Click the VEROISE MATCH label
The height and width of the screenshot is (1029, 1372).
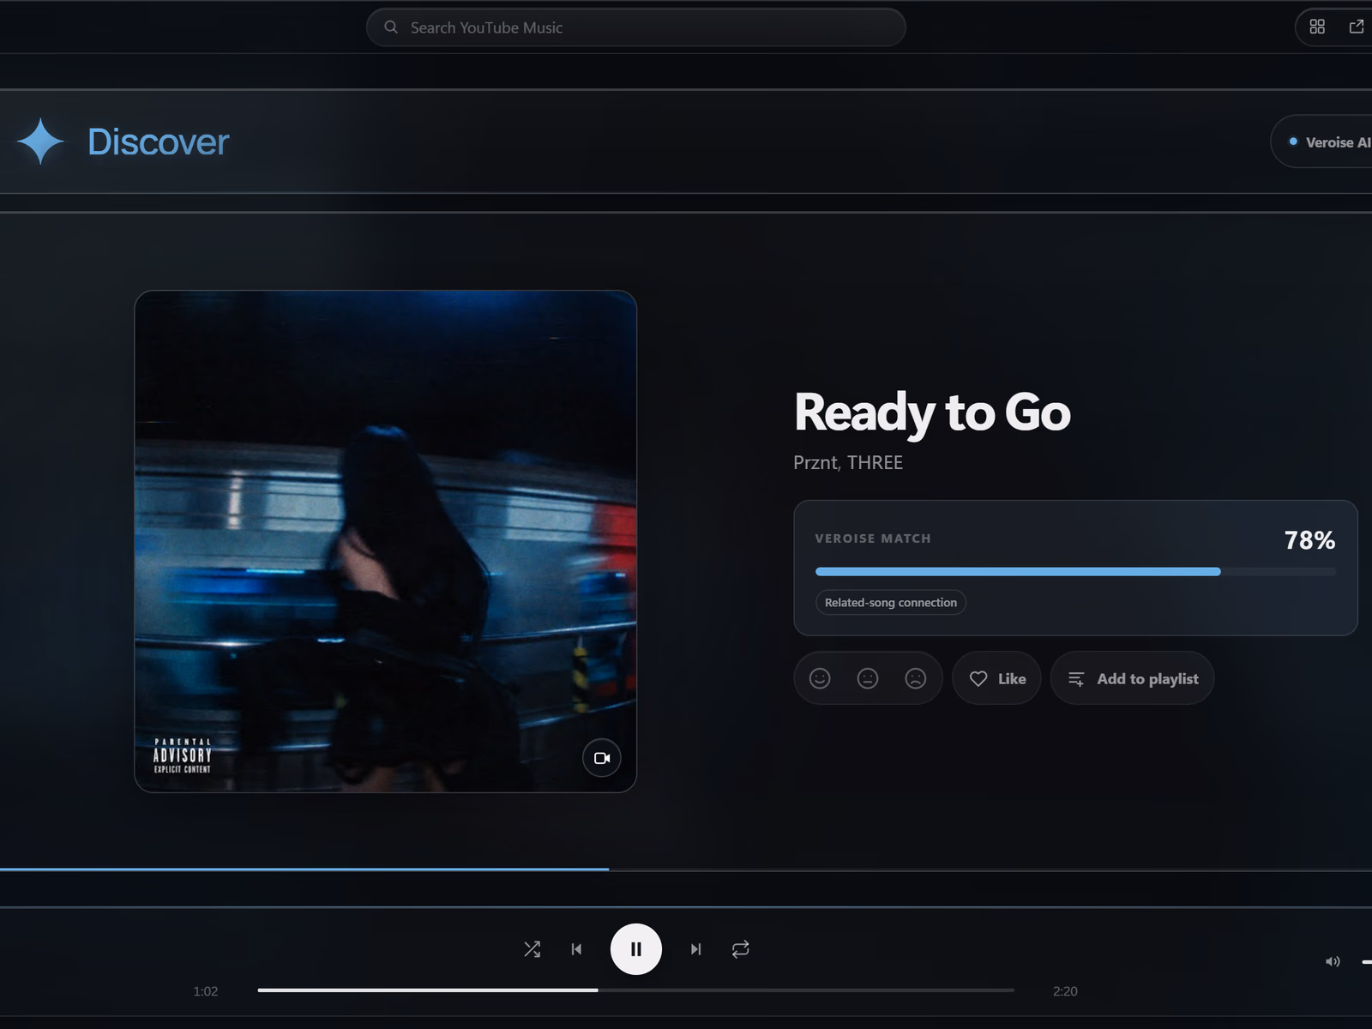pos(873,539)
